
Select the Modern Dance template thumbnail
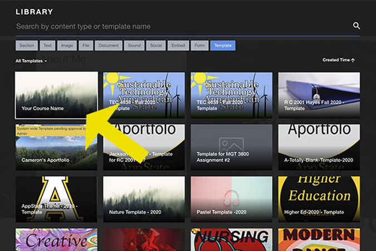319,239
